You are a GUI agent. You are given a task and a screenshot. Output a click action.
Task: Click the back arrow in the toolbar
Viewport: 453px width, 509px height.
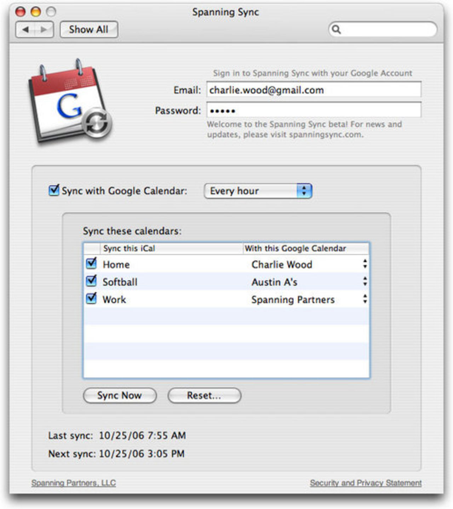(25, 29)
